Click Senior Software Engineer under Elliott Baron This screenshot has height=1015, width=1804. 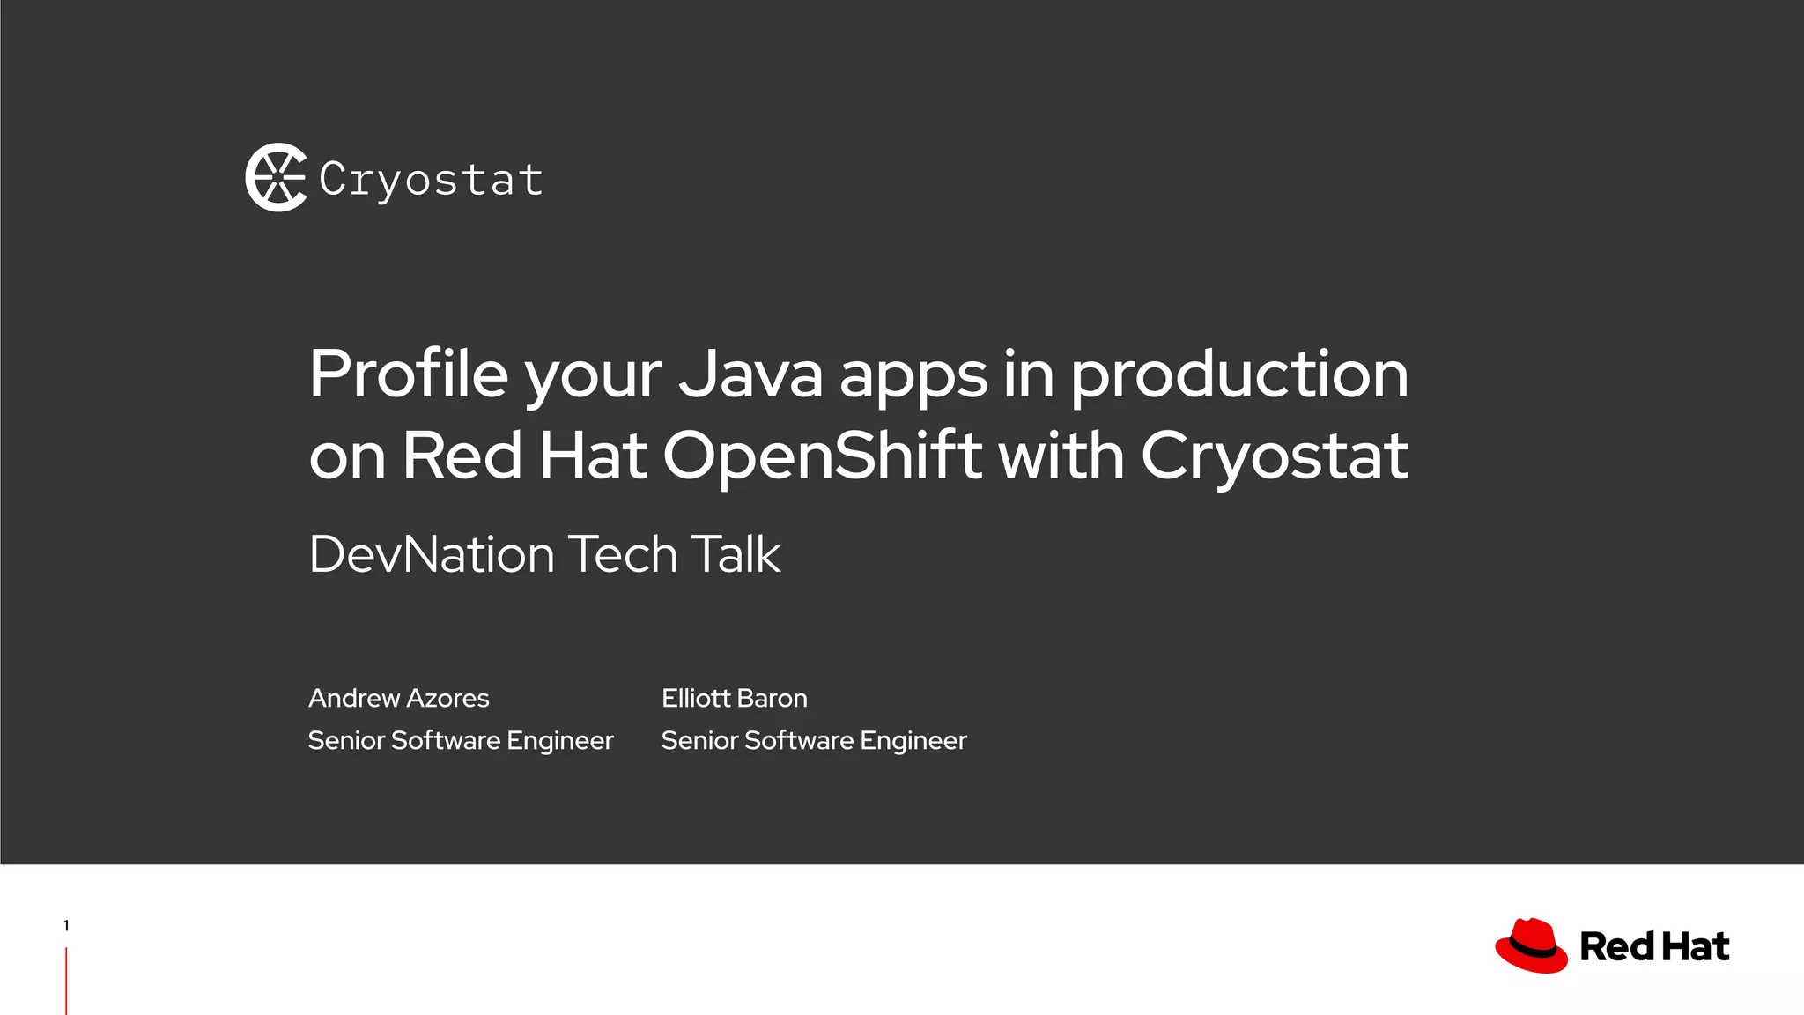tap(814, 740)
